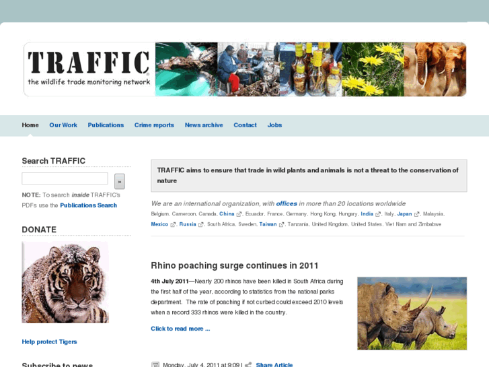Click the share icon beside Share Article
Viewport: 489px width, 367px height.
click(x=248, y=364)
